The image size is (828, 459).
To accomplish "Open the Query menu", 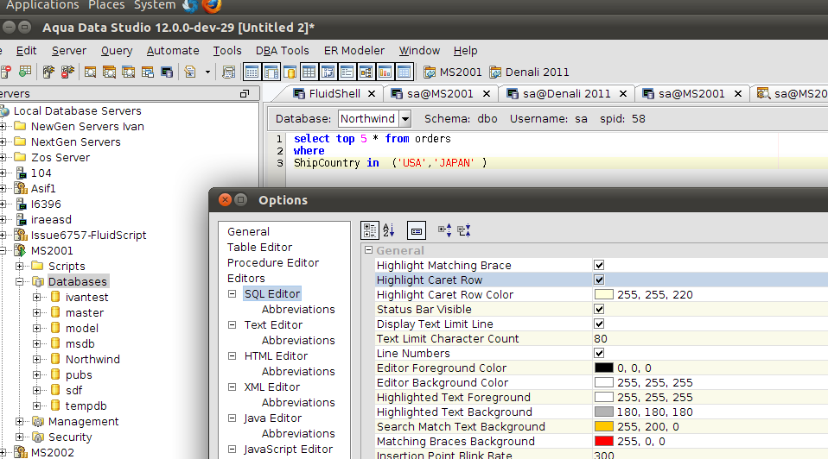I will coord(117,51).
